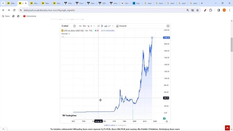Switch to the GDP tab
The height and width of the screenshot is (131, 233).
coord(103,3)
